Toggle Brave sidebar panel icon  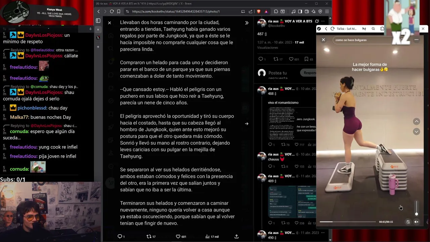pos(300,11)
